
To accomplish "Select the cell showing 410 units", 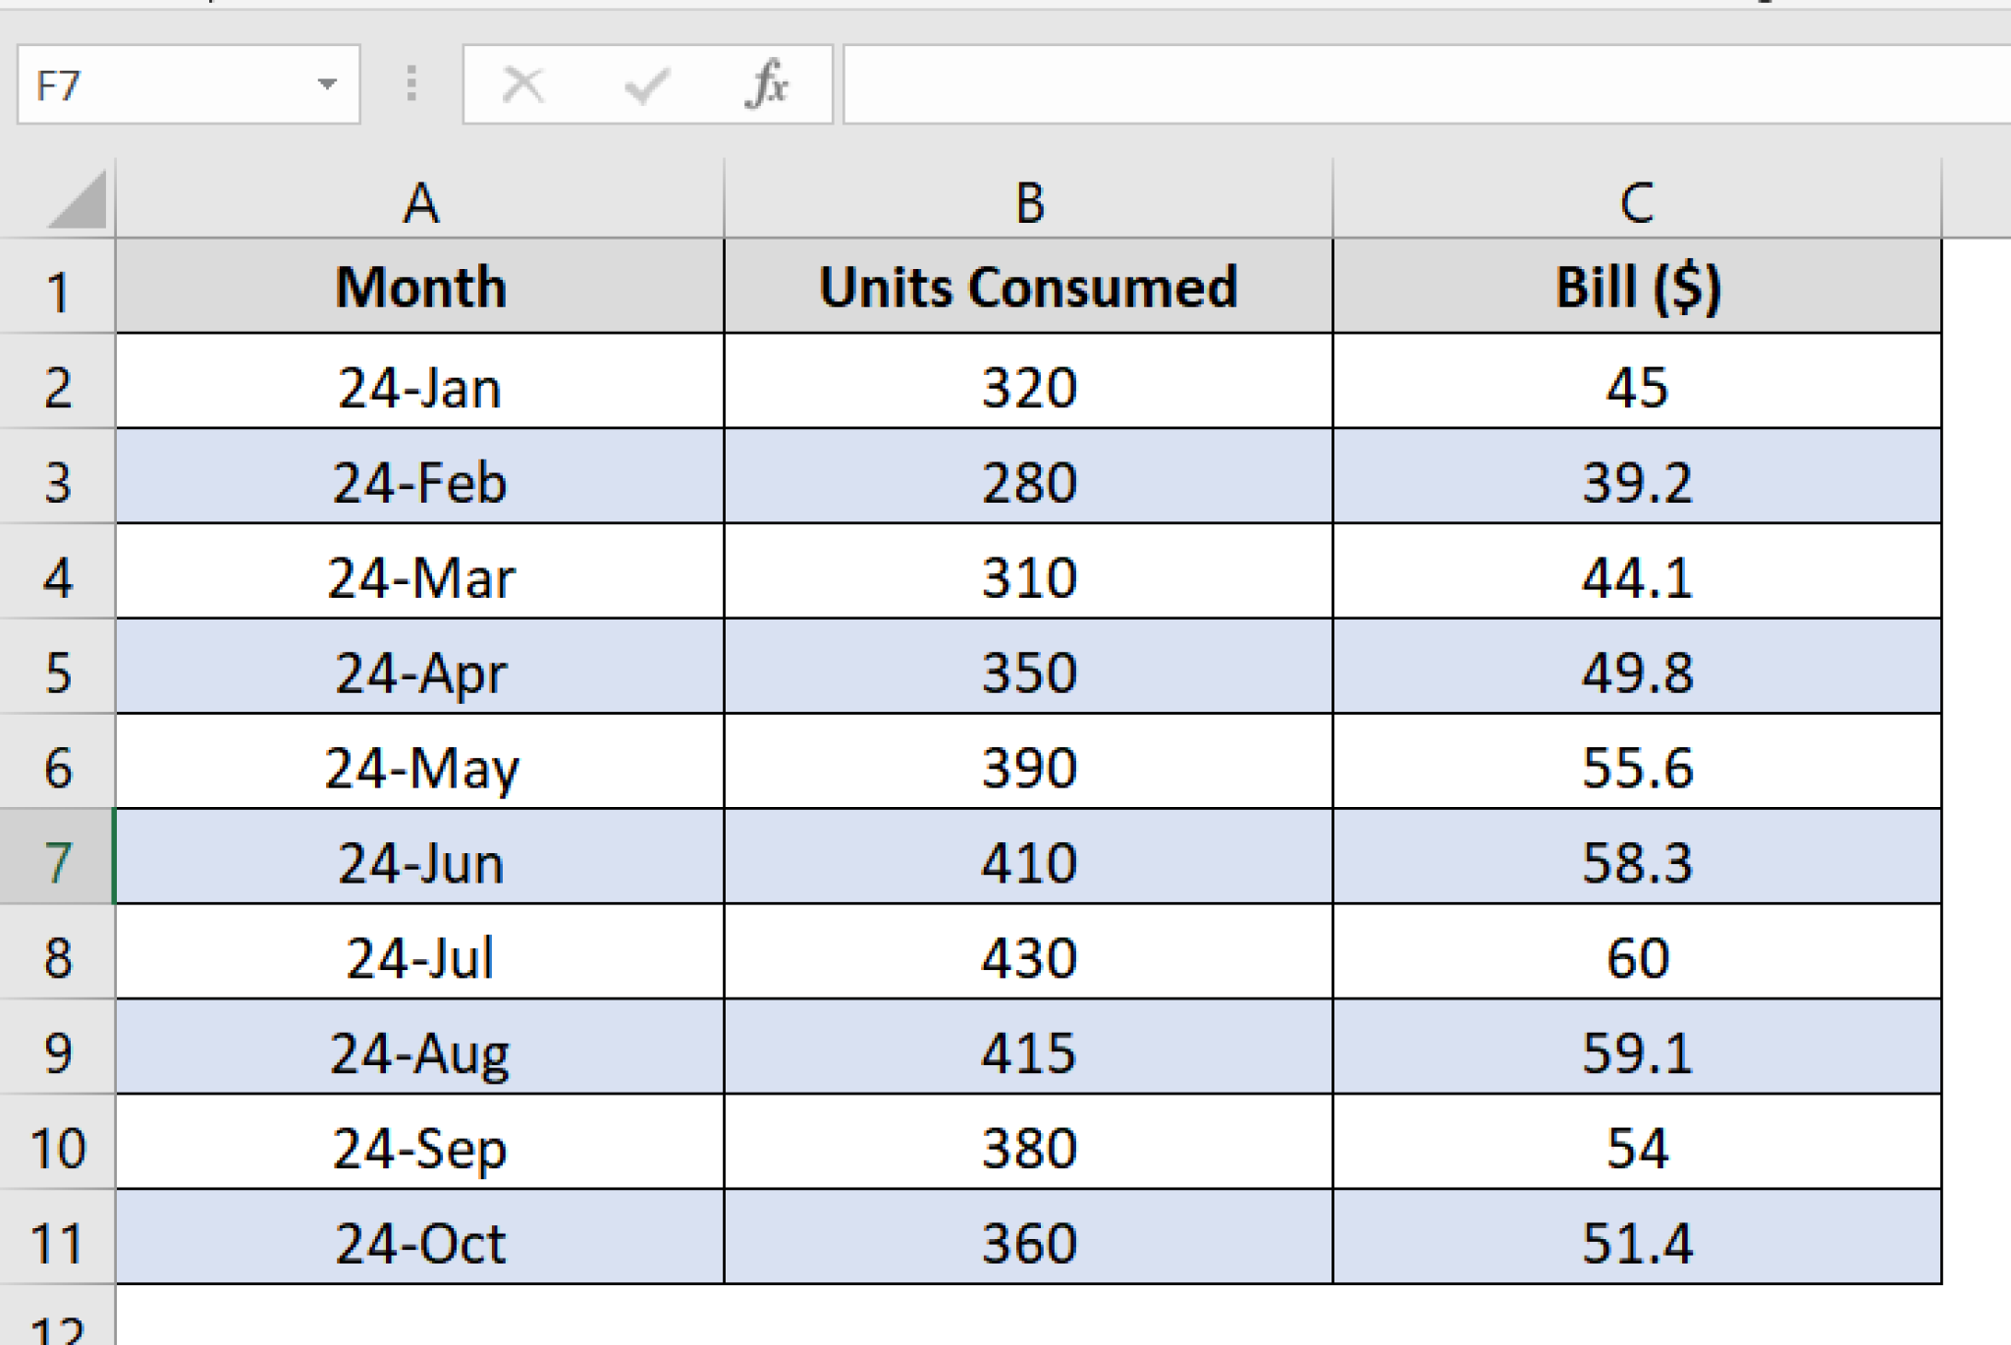I will coord(1027,862).
